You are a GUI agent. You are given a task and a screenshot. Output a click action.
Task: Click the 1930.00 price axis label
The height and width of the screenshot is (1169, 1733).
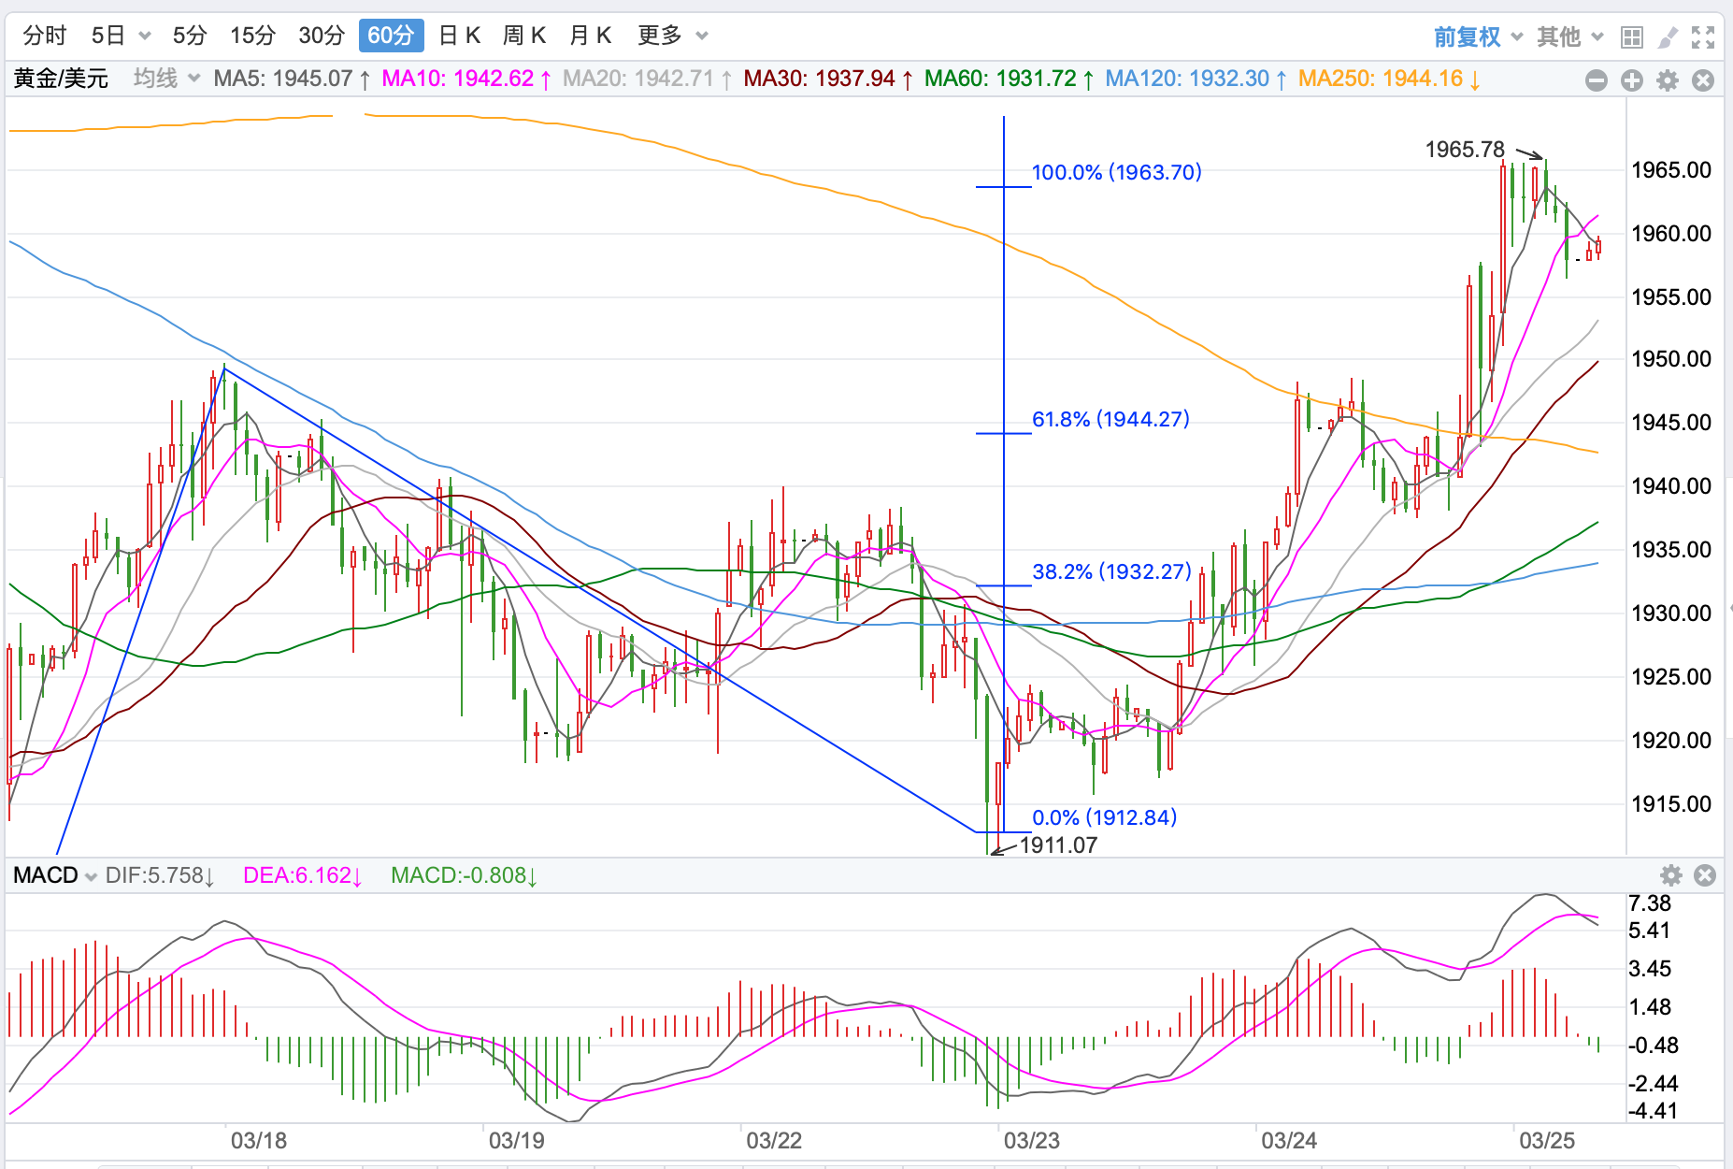(x=1671, y=613)
